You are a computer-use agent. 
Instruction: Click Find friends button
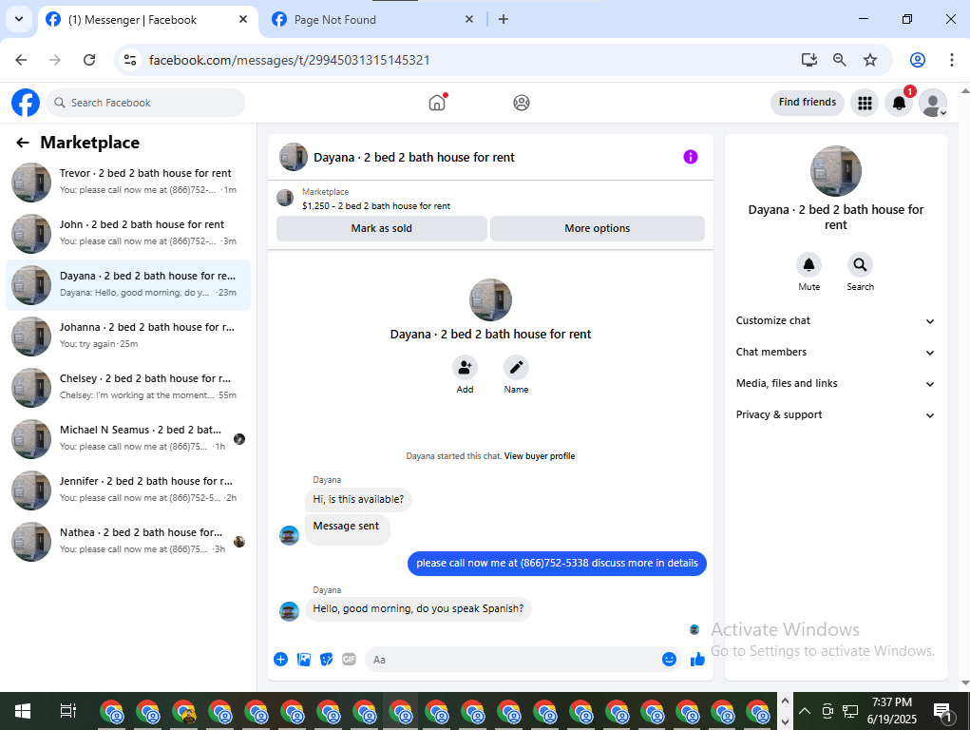point(808,103)
